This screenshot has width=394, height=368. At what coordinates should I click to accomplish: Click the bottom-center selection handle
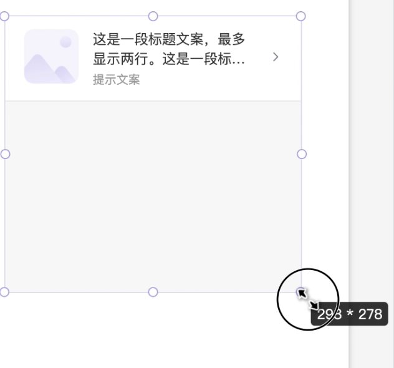[153, 292]
